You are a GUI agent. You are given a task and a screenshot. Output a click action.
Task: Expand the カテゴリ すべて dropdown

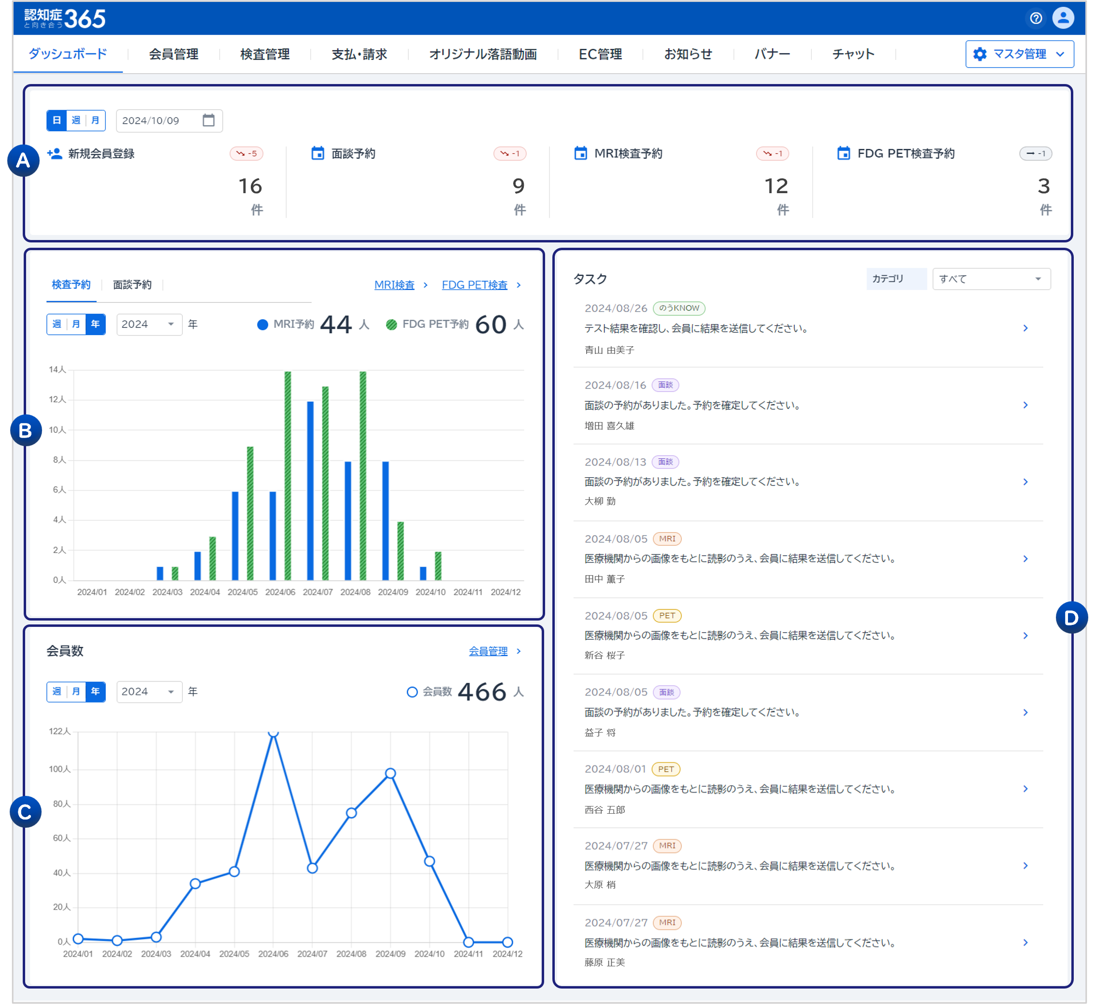pyautogui.click(x=991, y=279)
